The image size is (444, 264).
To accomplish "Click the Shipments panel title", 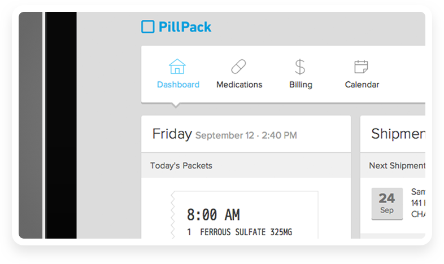I will 398,134.
